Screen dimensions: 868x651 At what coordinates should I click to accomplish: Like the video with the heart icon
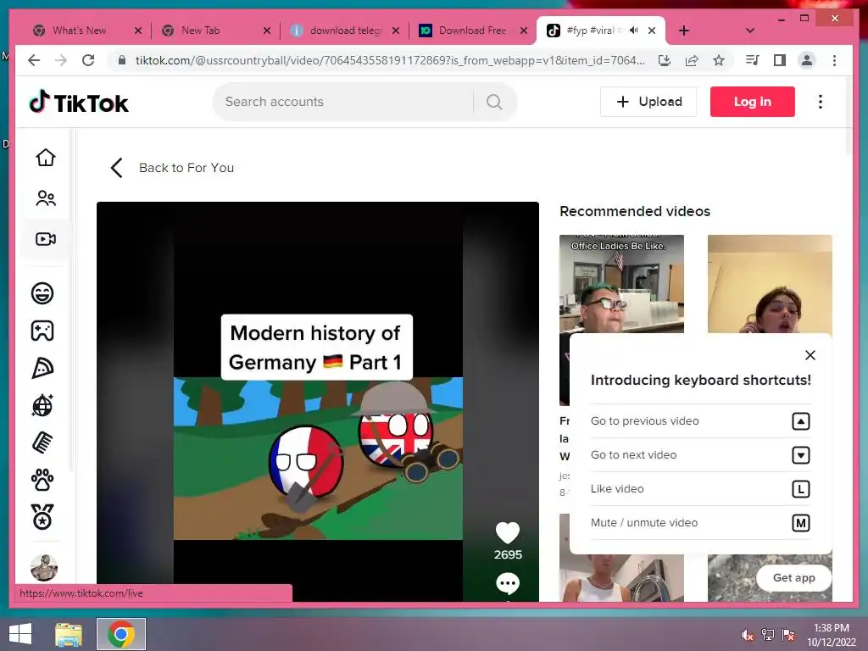pos(508,533)
